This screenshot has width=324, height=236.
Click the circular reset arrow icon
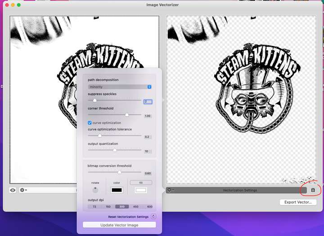153,217
